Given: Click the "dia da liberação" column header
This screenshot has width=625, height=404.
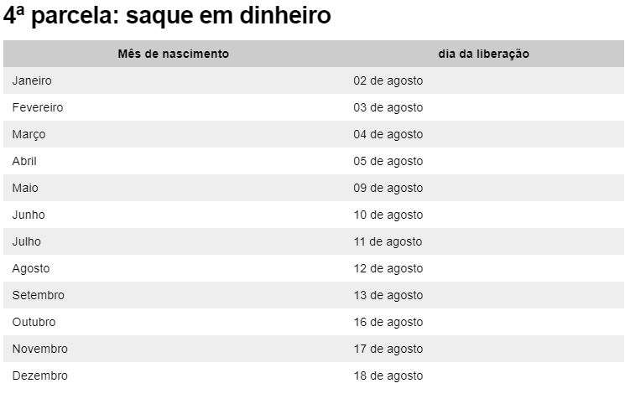Looking at the screenshot, I should [x=483, y=54].
